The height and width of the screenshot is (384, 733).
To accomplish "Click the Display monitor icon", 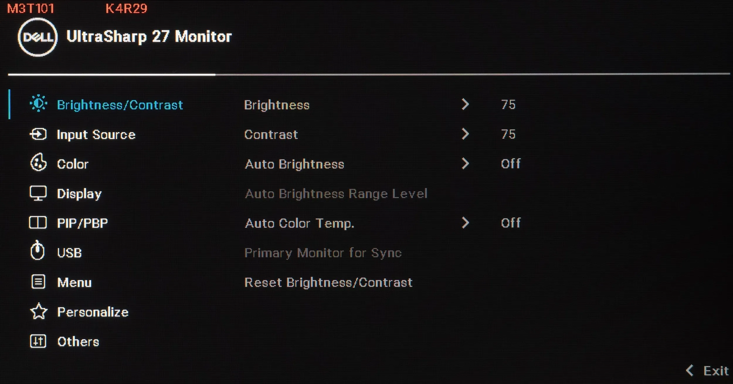I will click(x=38, y=193).
